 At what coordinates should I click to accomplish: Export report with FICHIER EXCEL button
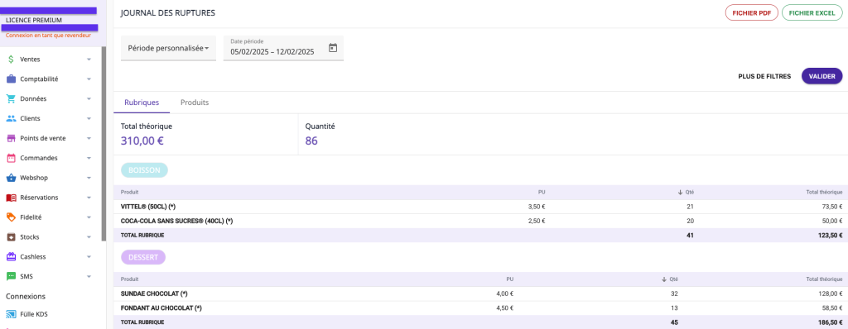[812, 13]
